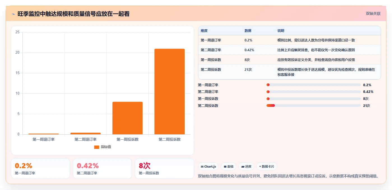This screenshot has height=190, width=392.
Task: Click the 第一周退订率 bar in the chart
Action: point(43,134)
